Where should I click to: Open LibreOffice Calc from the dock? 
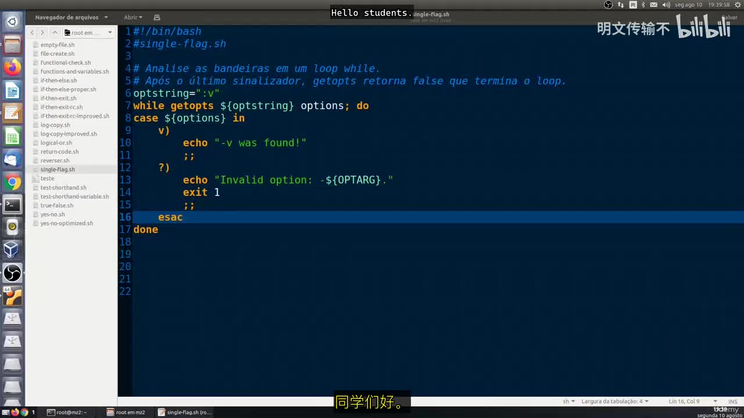tap(12, 136)
